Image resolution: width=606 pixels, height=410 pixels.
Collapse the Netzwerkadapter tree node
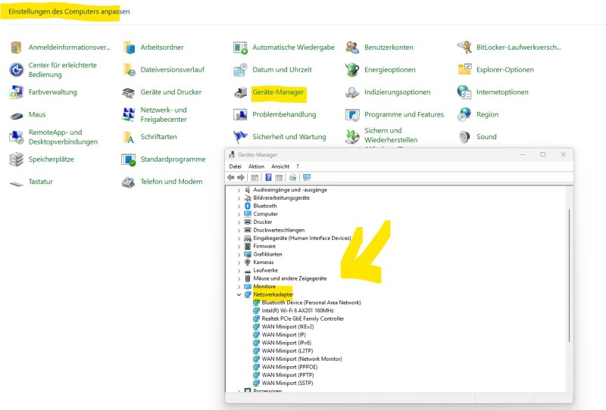tap(239, 294)
